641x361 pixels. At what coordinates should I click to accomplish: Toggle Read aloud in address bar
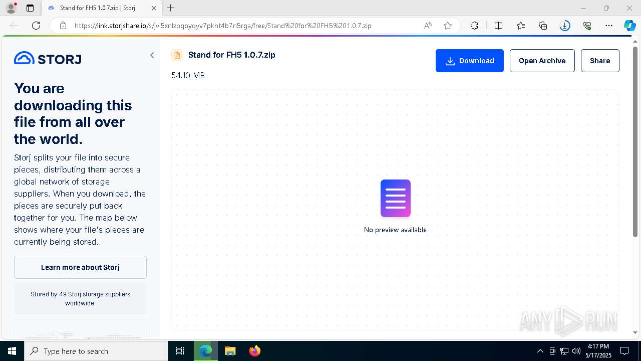428,26
